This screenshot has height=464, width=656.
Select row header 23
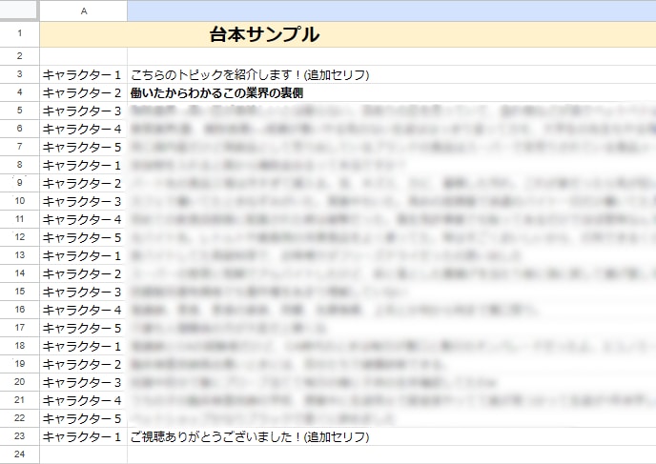(20, 436)
